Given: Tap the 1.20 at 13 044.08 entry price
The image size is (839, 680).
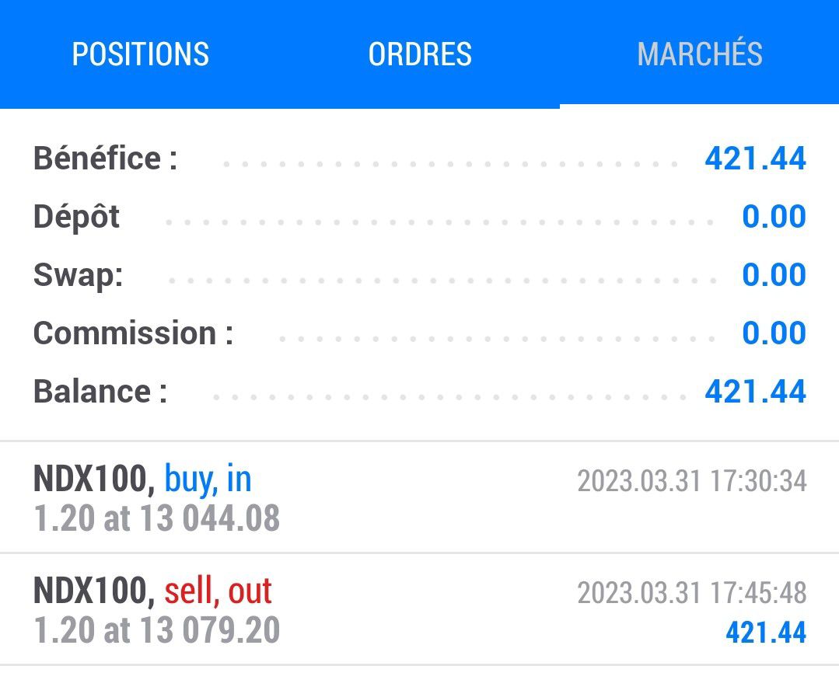Looking at the screenshot, I should [x=156, y=518].
